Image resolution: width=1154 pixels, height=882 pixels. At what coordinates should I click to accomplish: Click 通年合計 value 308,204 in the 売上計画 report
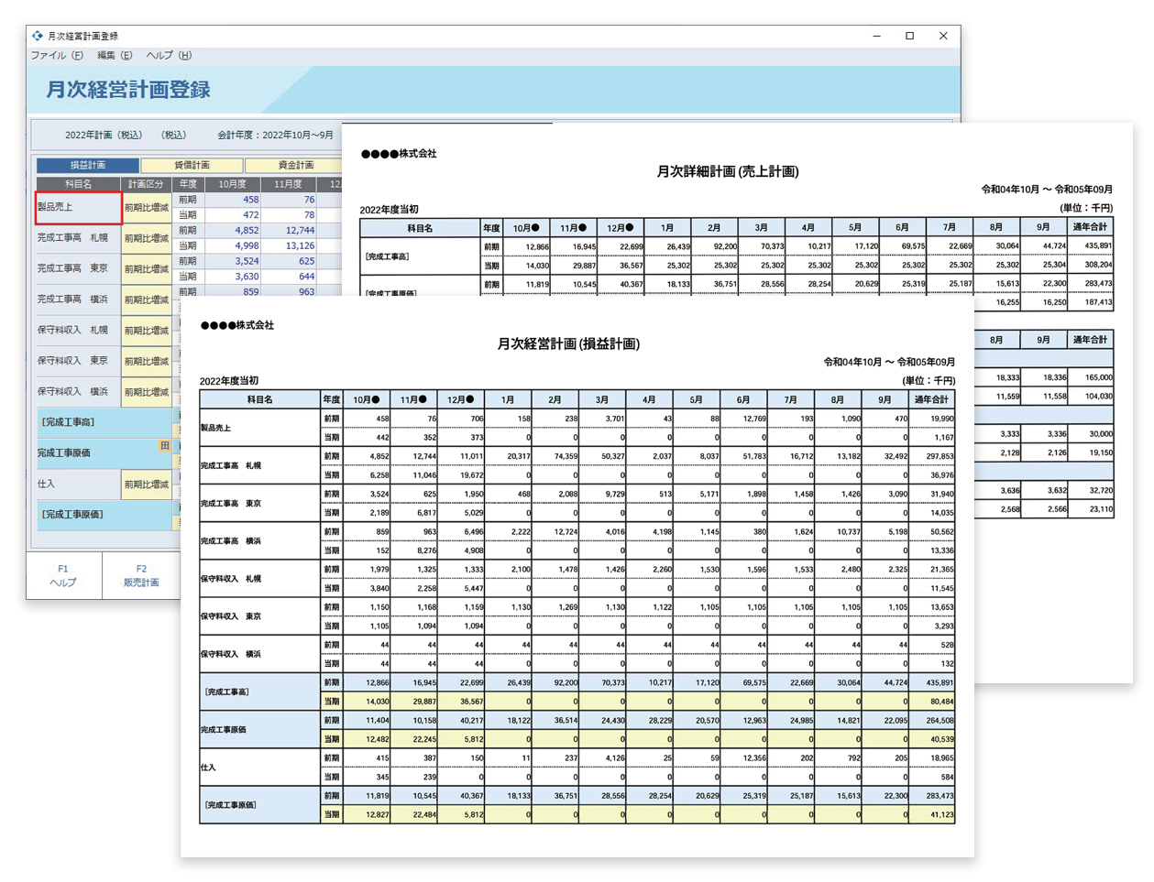1091,265
